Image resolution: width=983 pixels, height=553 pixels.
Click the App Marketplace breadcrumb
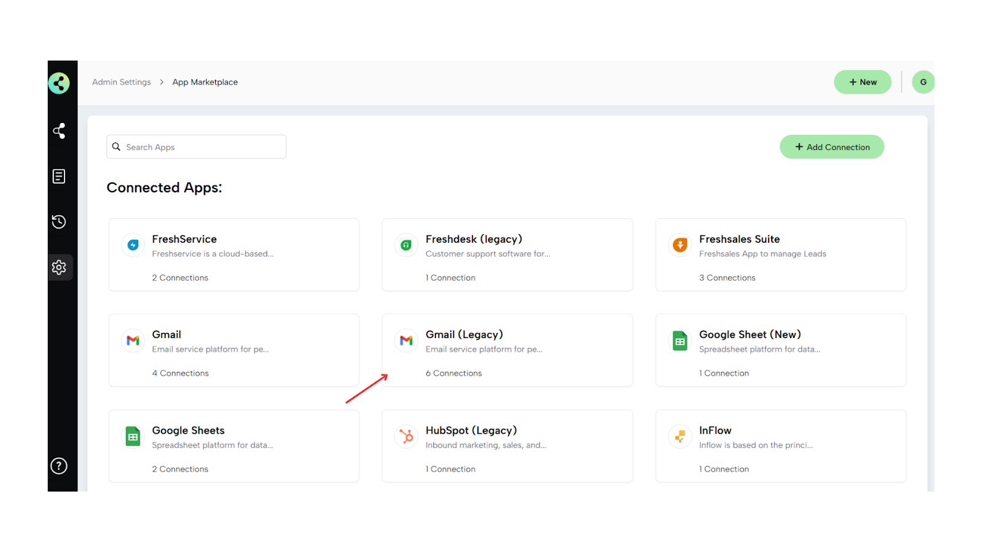pyautogui.click(x=205, y=82)
